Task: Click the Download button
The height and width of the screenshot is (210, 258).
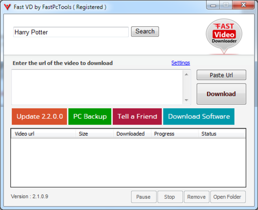Action: tap(221, 94)
